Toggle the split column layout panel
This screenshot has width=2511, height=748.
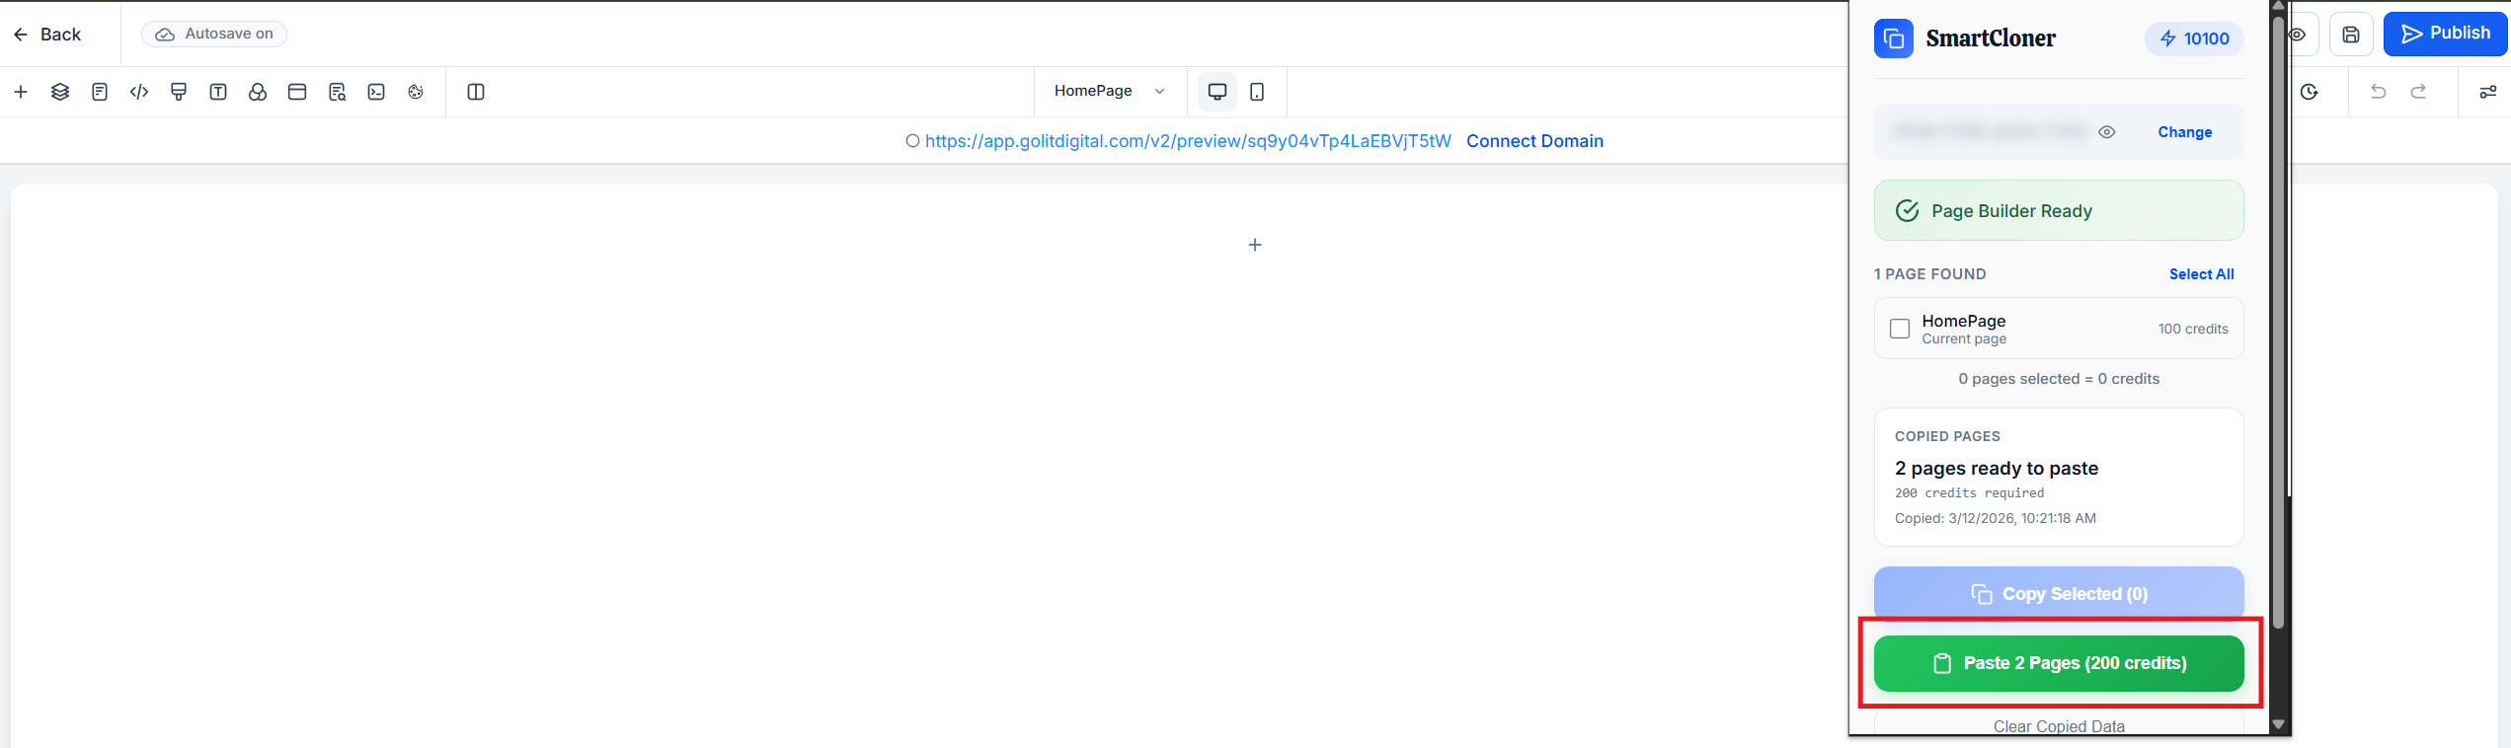[476, 92]
